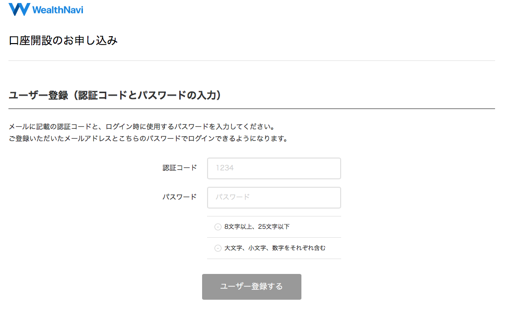Viewport: 505px width, 323px height.
Task: Click the dark rule below ユーザー登録 heading
Action: click(x=252, y=108)
